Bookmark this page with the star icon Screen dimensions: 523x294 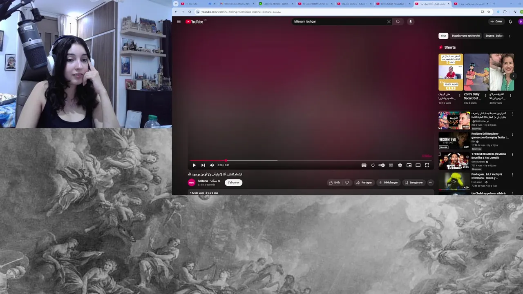pos(489,12)
